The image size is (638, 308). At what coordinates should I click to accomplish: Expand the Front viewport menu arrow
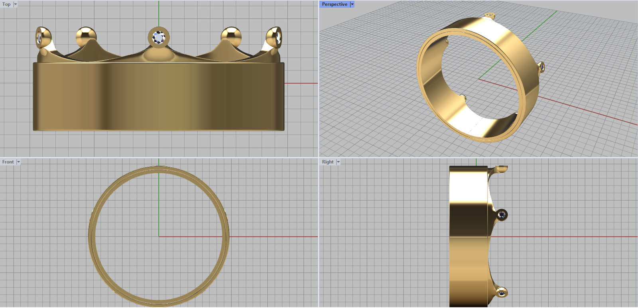[18, 162]
